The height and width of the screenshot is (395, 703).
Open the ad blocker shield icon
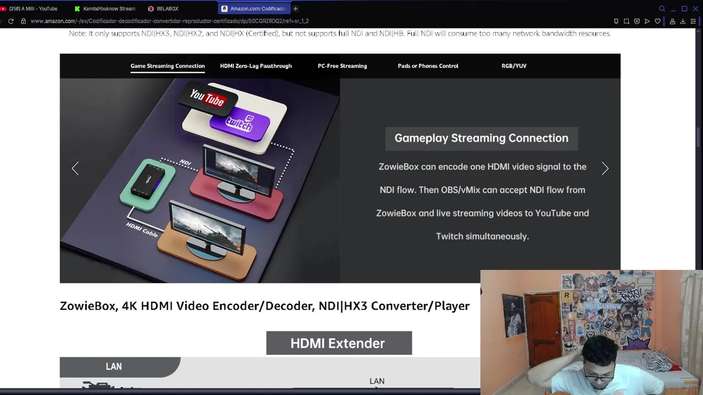[x=637, y=21]
